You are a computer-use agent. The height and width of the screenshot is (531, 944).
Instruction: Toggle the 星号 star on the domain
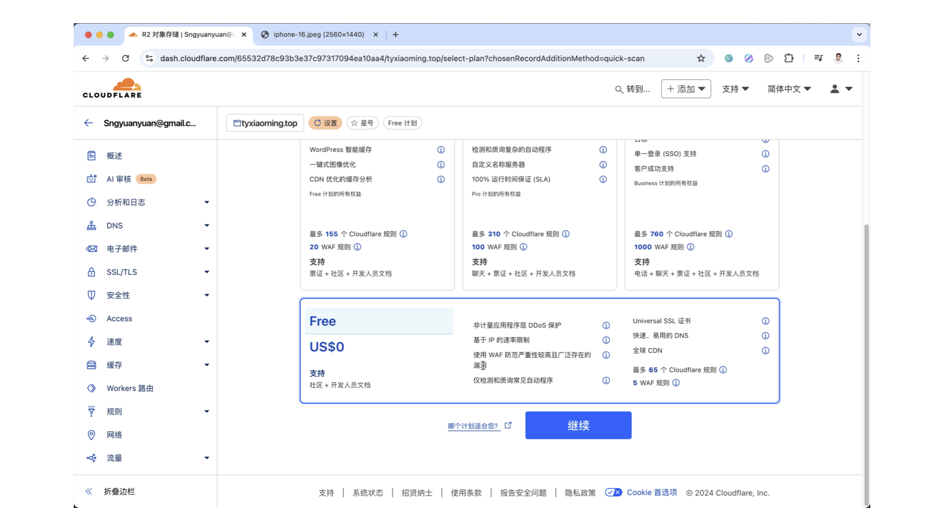click(362, 123)
